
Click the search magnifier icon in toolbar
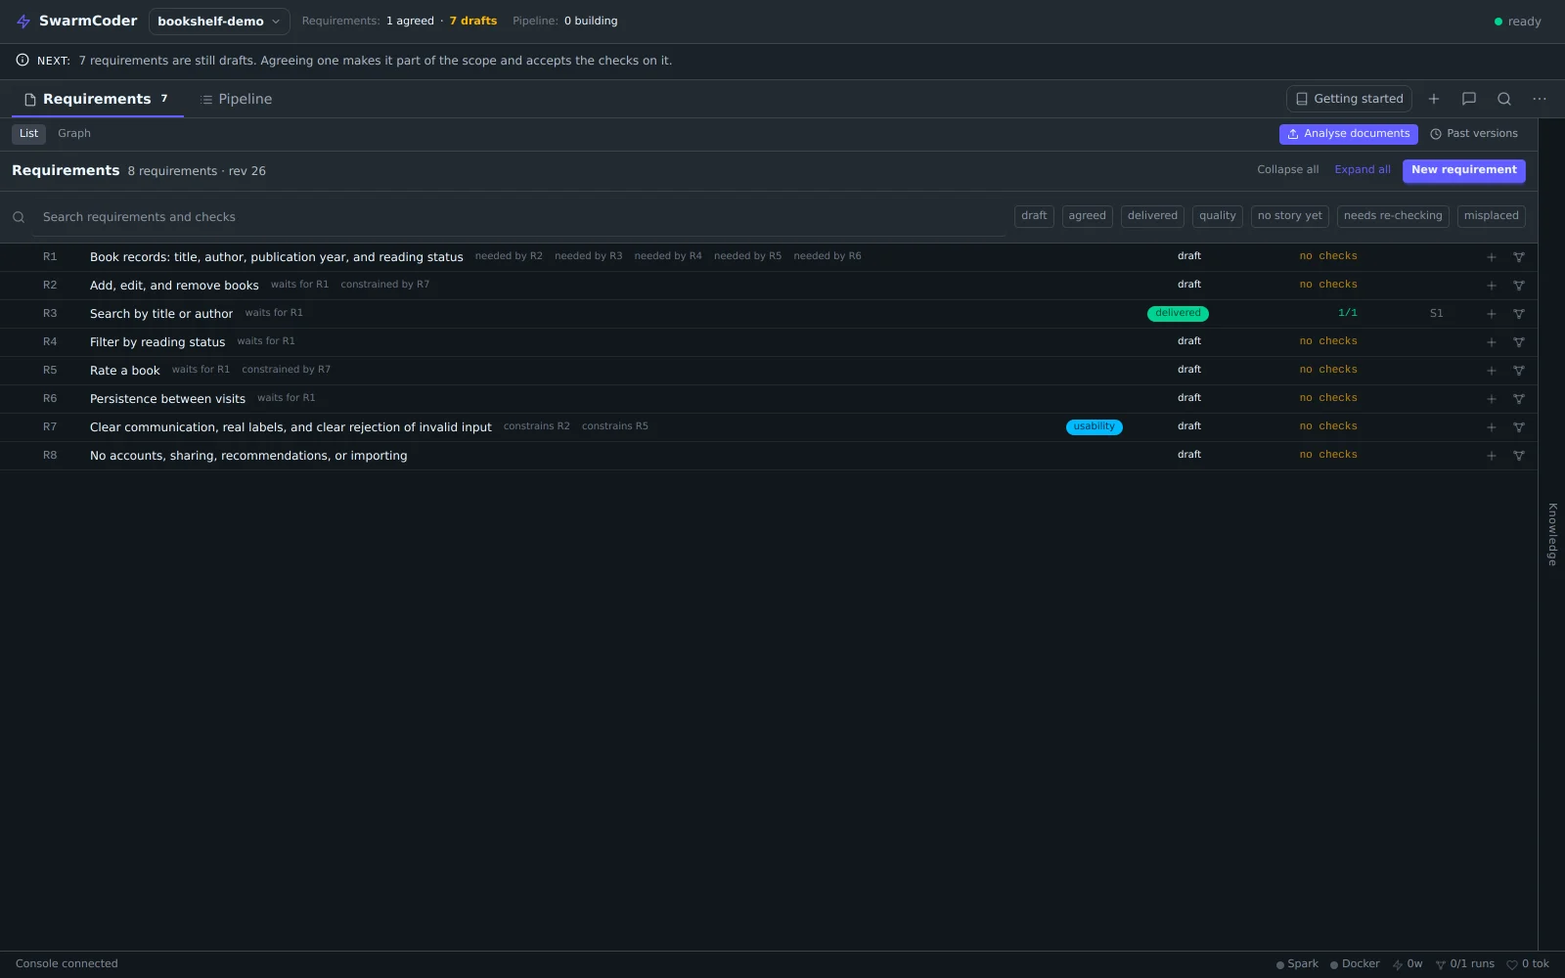(x=1504, y=99)
